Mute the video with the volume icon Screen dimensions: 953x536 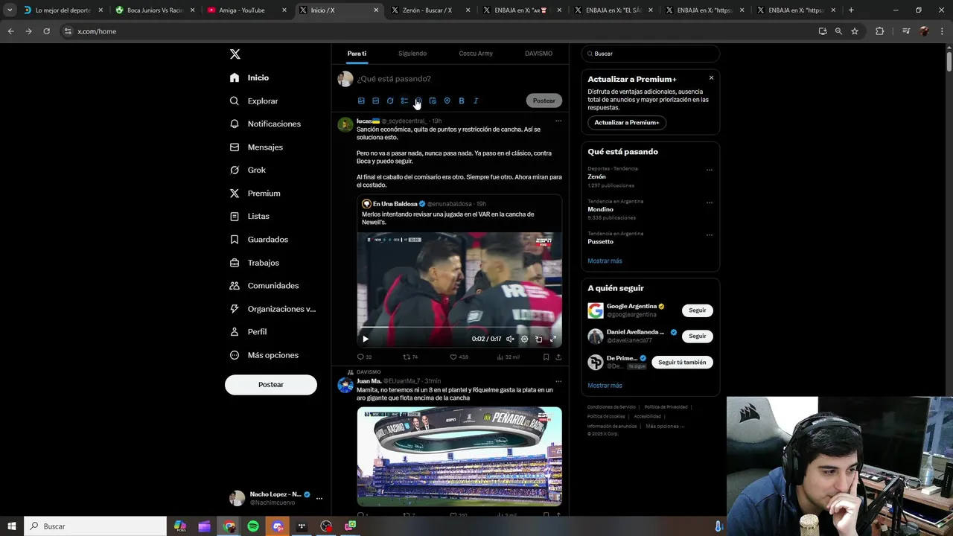pos(510,339)
